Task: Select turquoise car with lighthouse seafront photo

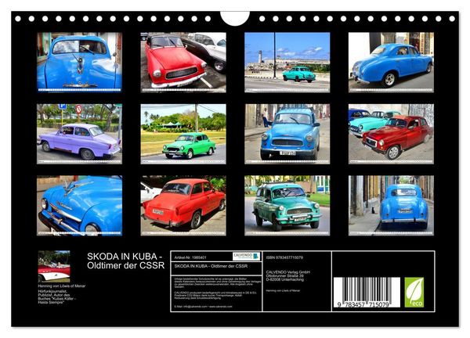Action: pos(287,63)
